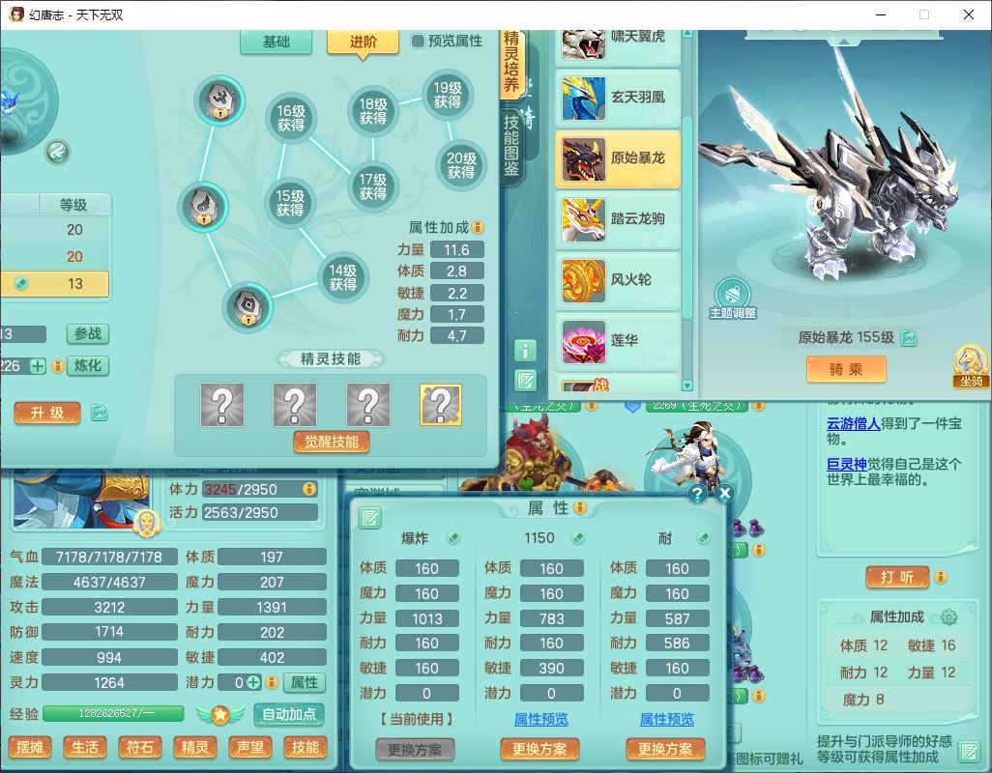Select 莲华 mount in list

618,340
